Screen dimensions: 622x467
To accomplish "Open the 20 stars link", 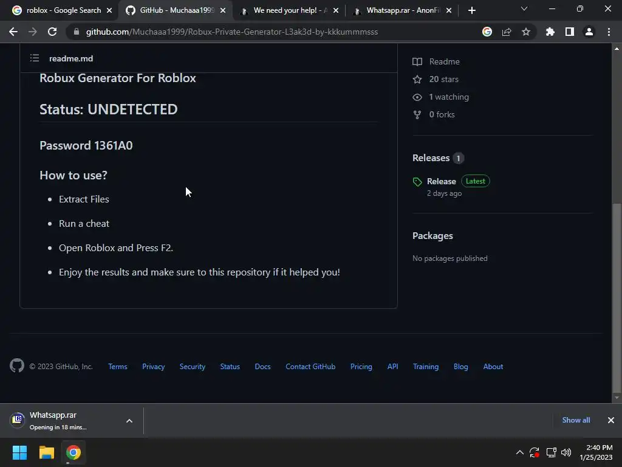I will (443, 80).
